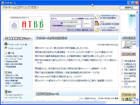Viewport: 140px width, 105px height.
Task: Click bullet icon beside 液晶テレビ notice
Action: click(36, 68)
